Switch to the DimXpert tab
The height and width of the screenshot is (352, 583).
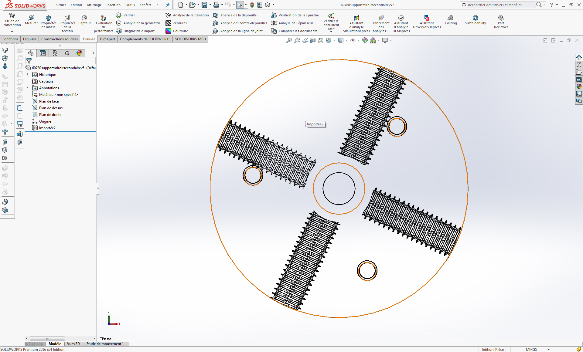tap(107, 39)
